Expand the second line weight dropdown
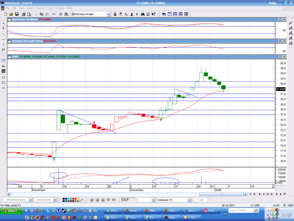The height and width of the screenshot is (221, 294). point(55,200)
